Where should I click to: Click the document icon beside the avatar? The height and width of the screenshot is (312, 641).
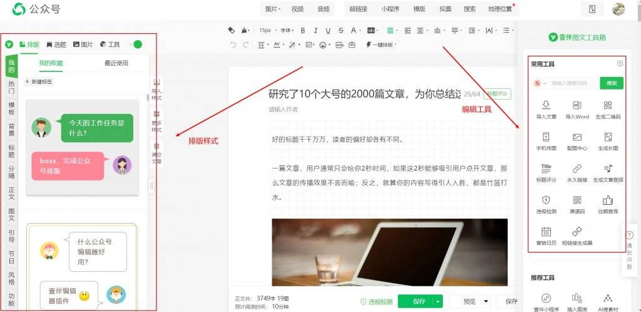pyautogui.click(x=592, y=9)
